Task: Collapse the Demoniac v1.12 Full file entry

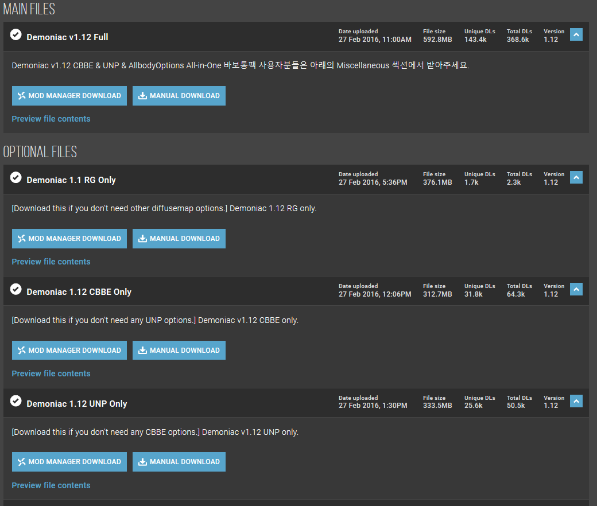Action: pos(576,35)
